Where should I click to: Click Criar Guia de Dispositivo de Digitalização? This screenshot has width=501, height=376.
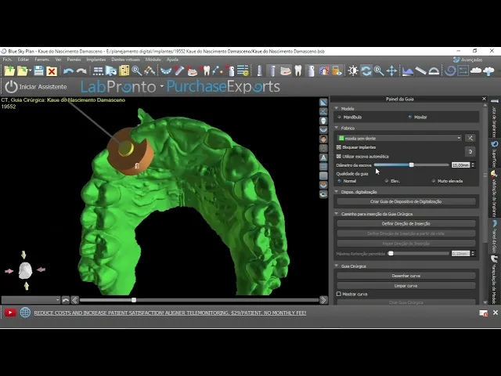[405, 202]
